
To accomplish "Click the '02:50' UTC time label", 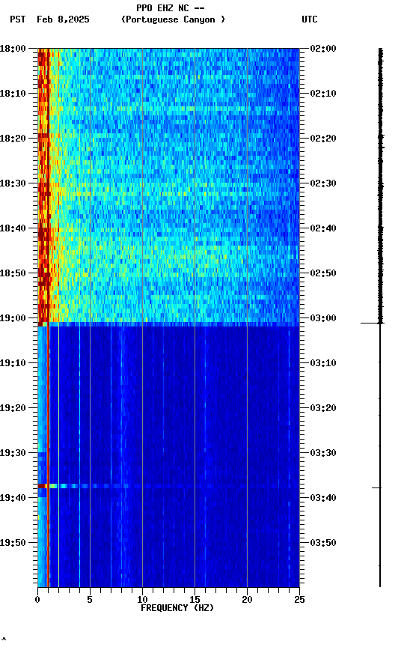I will pos(323,273).
